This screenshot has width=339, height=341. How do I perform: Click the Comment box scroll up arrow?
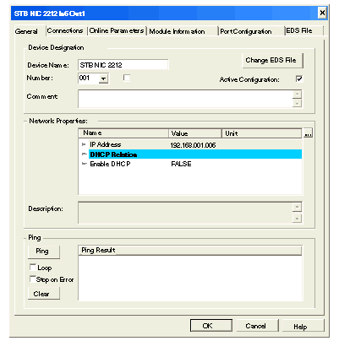(297, 95)
